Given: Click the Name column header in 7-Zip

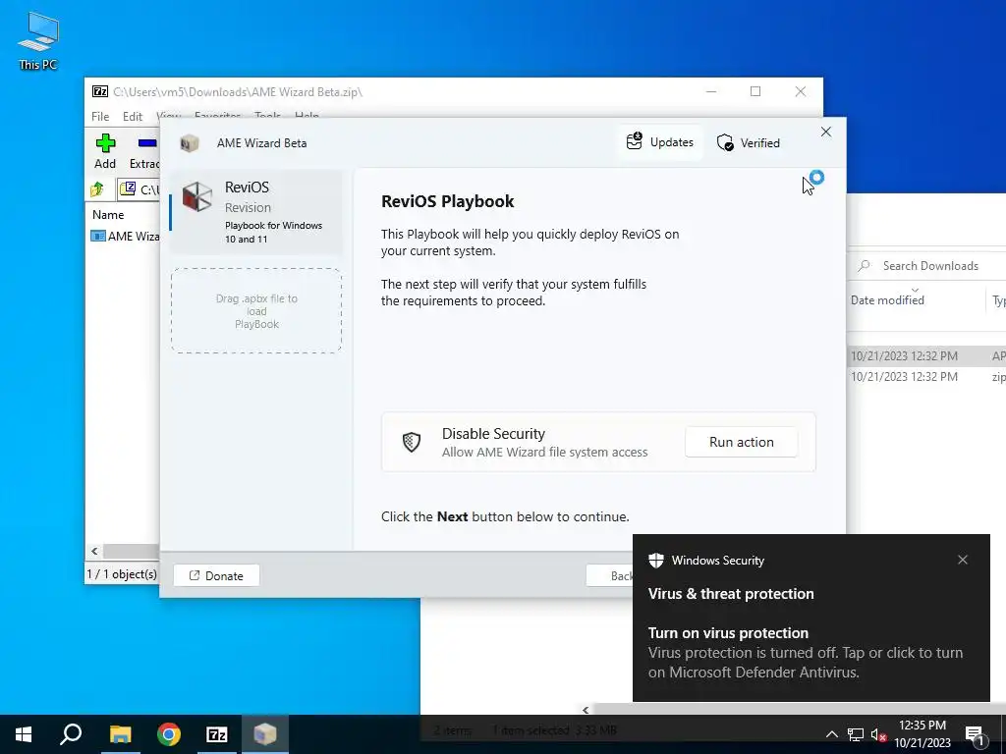Looking at the screenshot, I should [x=108, y=215].
